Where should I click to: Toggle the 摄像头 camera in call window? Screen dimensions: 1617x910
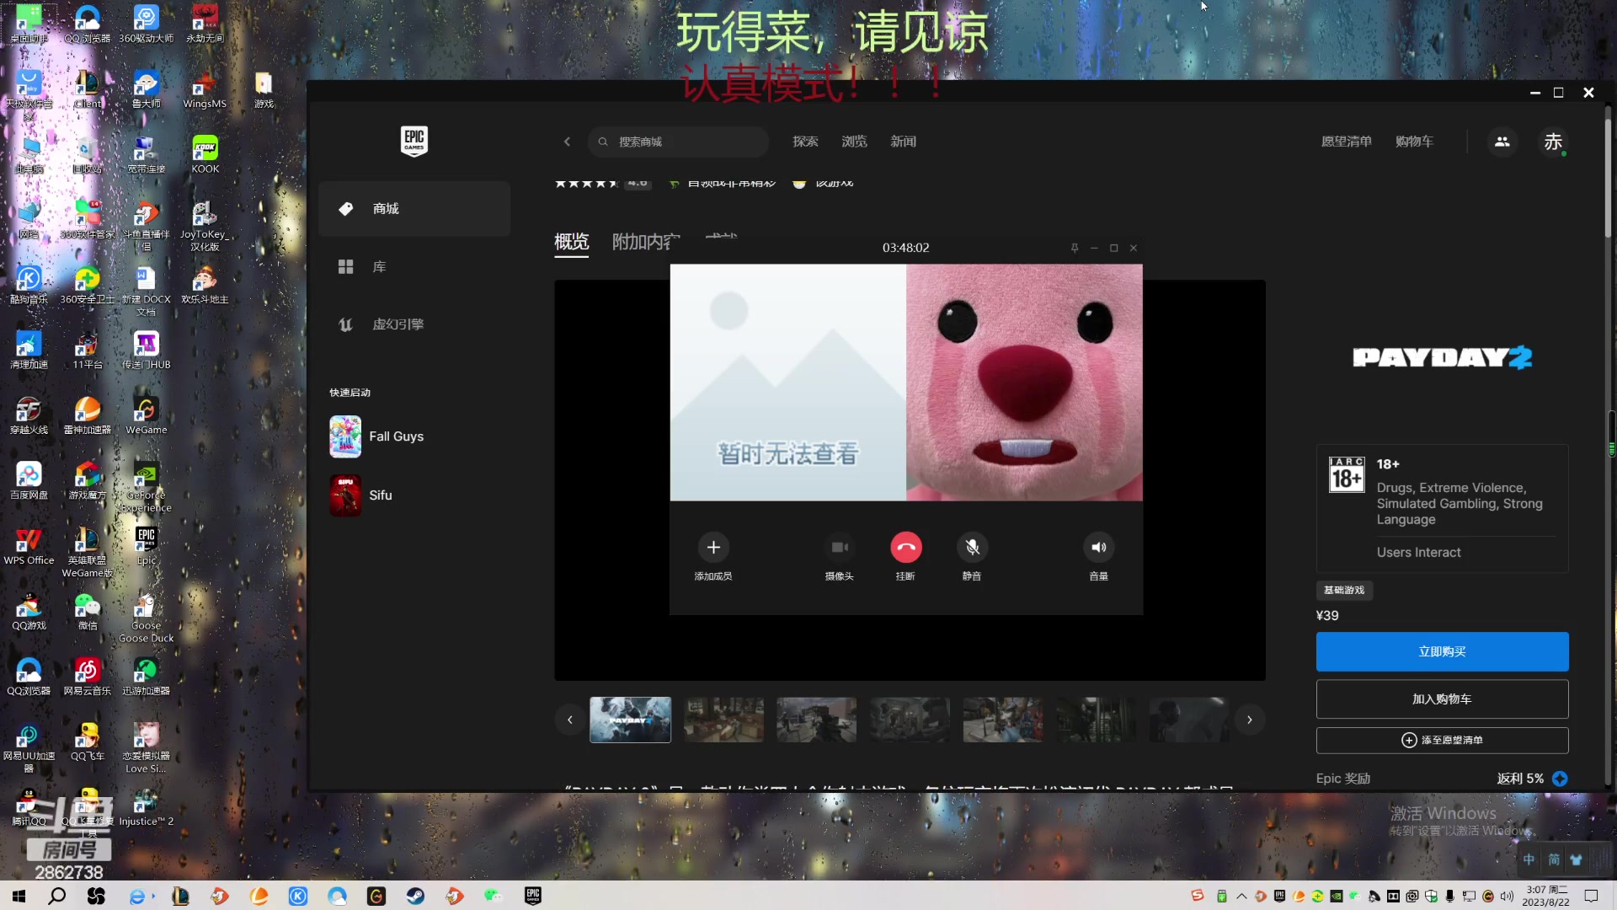tap(840, 557)
